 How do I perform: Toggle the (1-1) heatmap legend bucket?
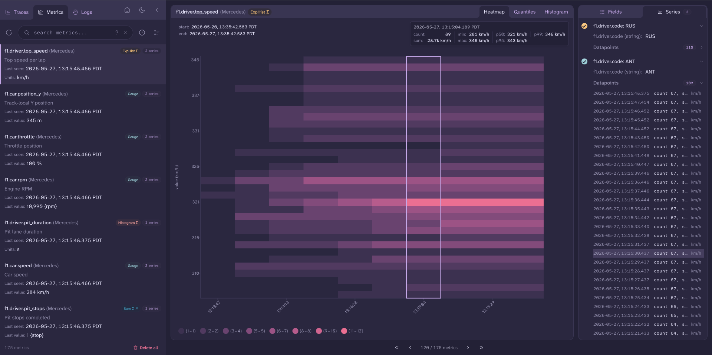pos(187,331)
